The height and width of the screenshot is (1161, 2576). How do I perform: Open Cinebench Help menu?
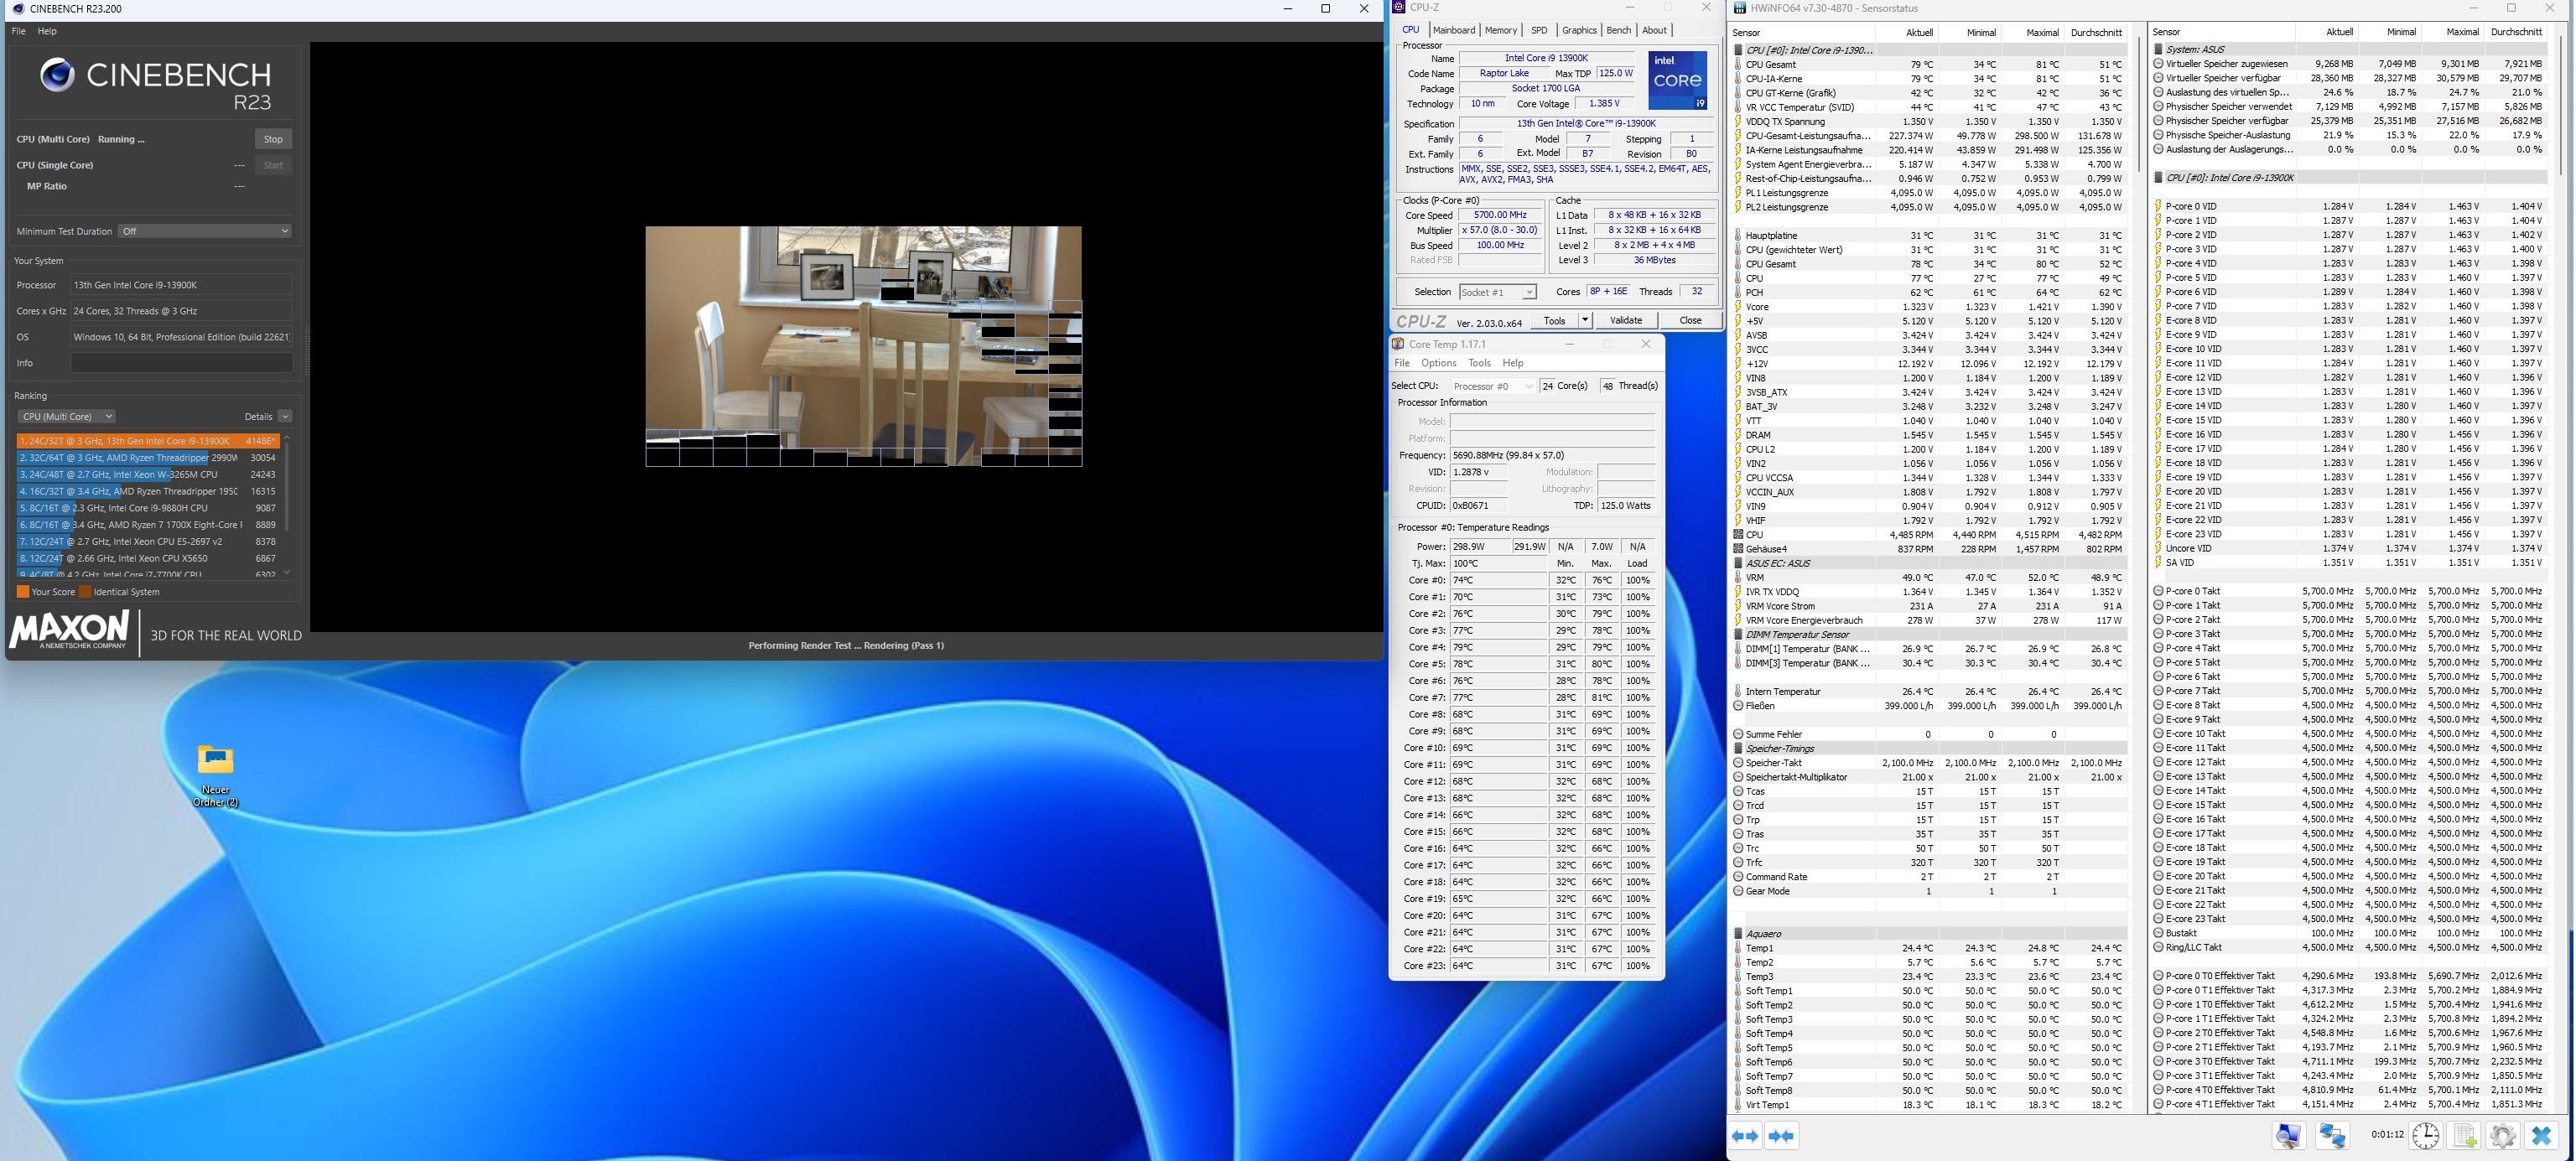click(x=47, y=31)
